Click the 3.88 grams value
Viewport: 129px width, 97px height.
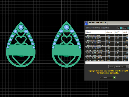108,56
